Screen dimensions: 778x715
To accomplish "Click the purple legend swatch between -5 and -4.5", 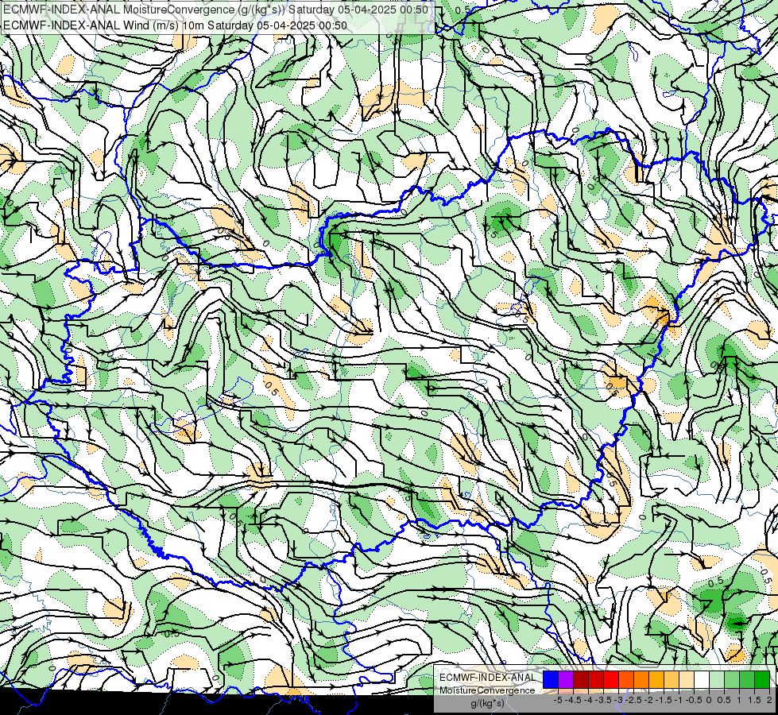I will [x=566, y=680].
